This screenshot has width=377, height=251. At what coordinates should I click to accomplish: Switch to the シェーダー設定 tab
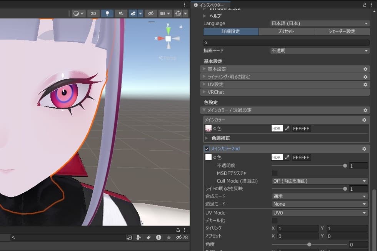click(x=342, y=32)
